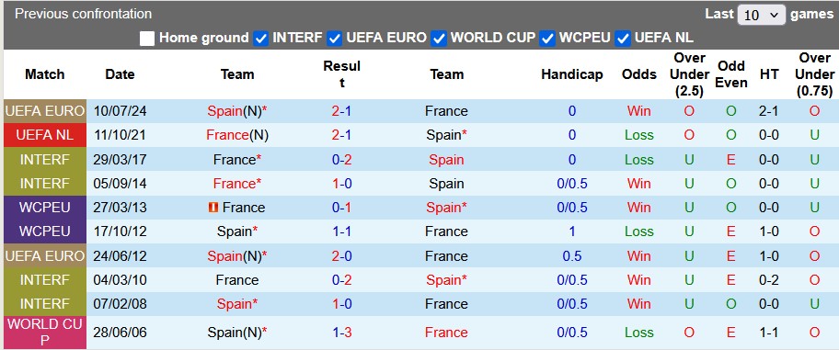The image size is (839, 350).
Task: Click the 2-1 result of 10/07/24 match
Action: click(x=341, y=111)
